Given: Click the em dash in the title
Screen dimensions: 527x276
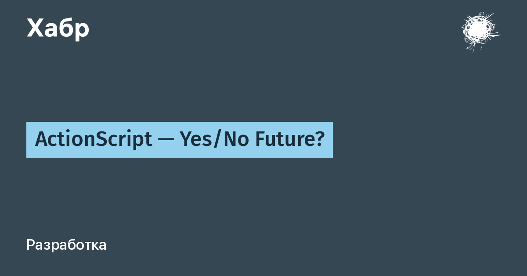Looking at the screenshot, I should (166, 140).
